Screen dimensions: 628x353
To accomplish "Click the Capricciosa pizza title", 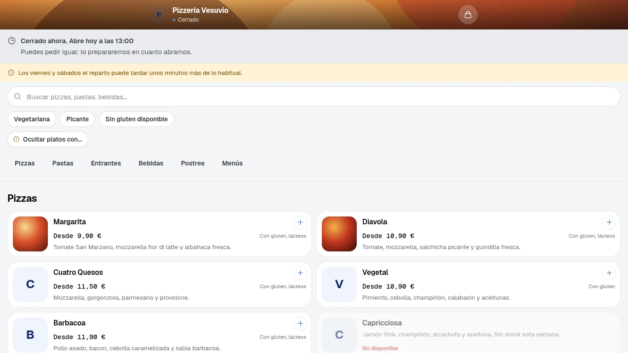I will [382, 323].
